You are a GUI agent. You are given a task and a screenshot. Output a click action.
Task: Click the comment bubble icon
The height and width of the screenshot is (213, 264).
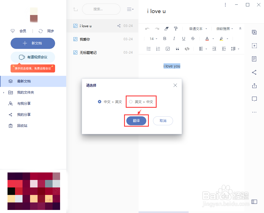254,99
